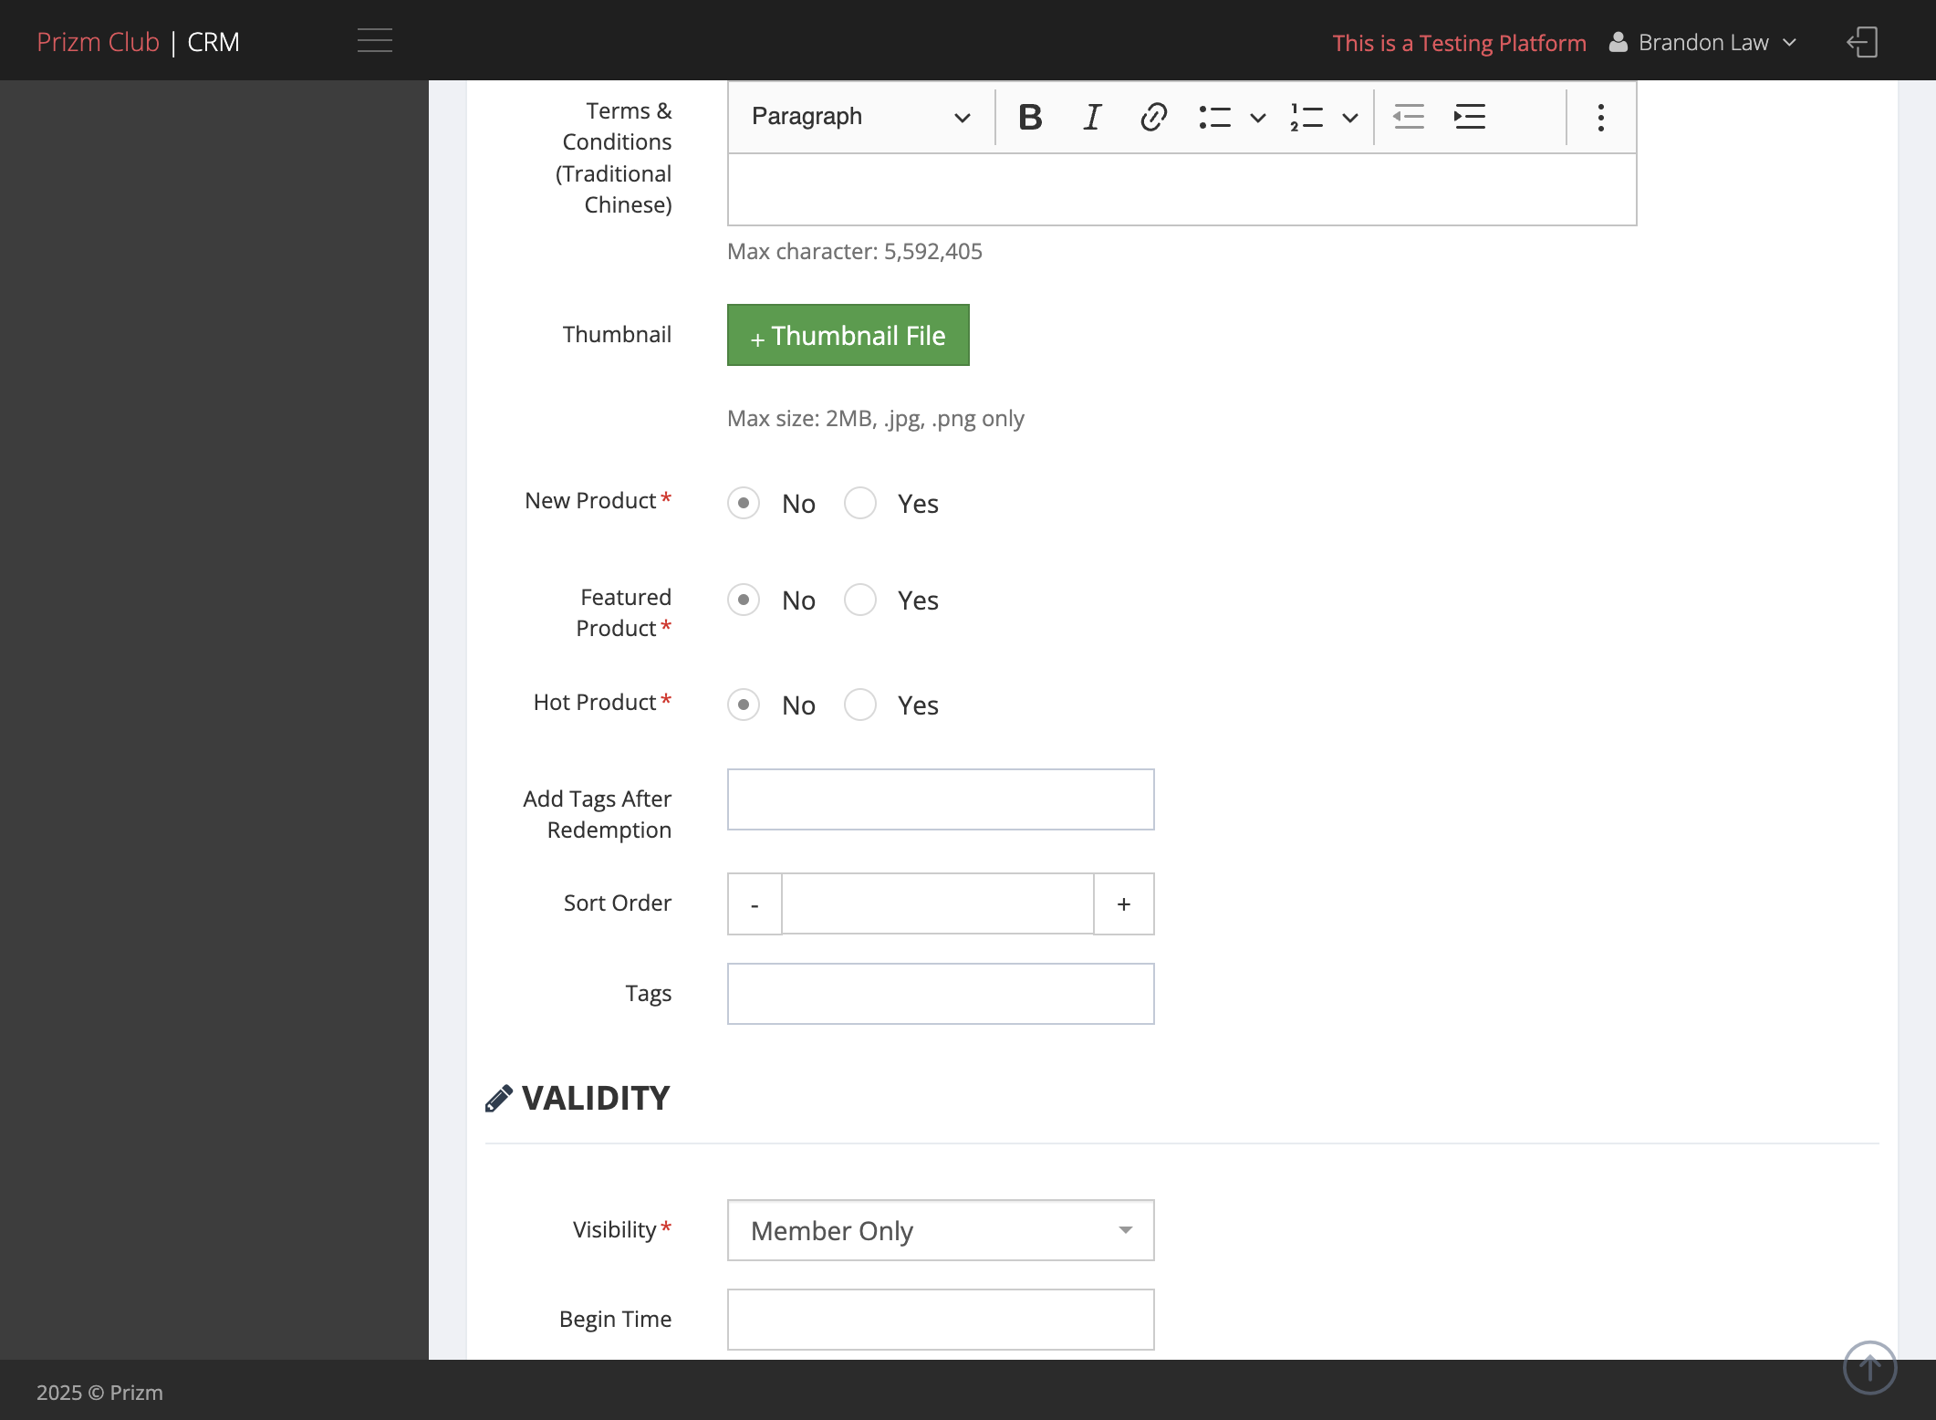This screenshot has height=1420, width=1936.
Task: Open the Paragraph heading dropdown
Action: coord(859,117)
